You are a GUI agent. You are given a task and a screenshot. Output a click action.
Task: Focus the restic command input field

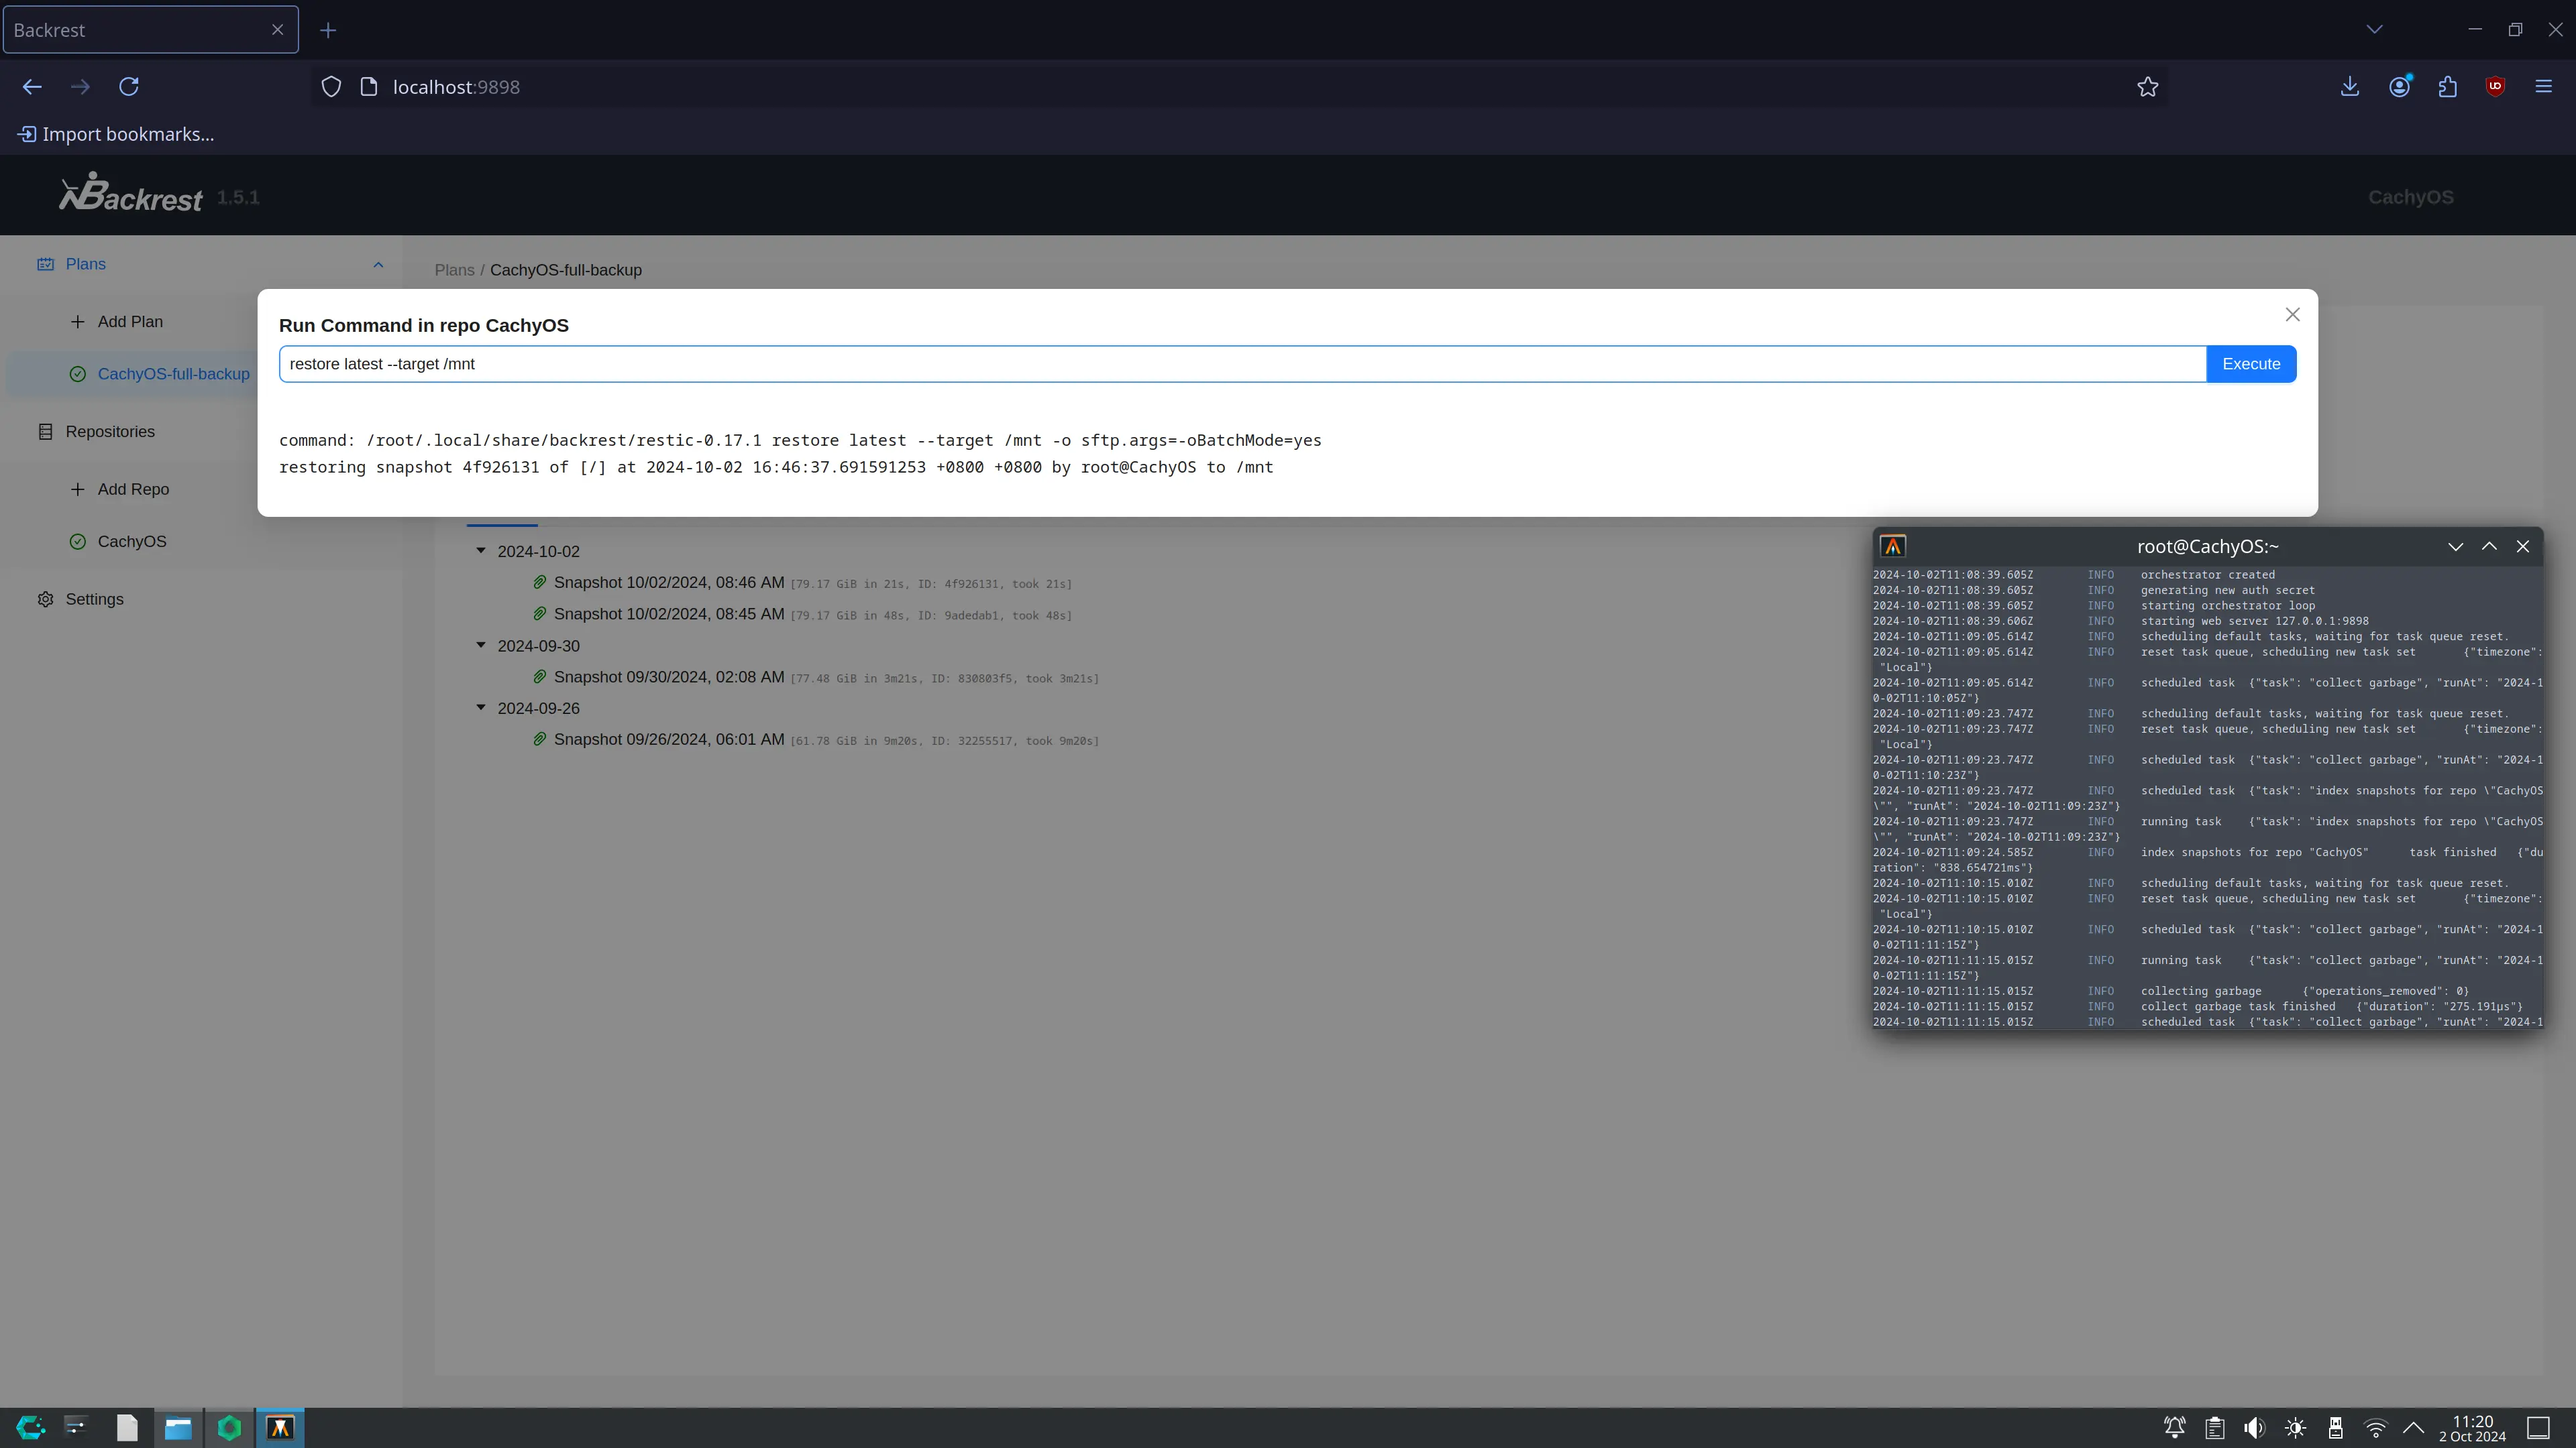click(1242, 364)
